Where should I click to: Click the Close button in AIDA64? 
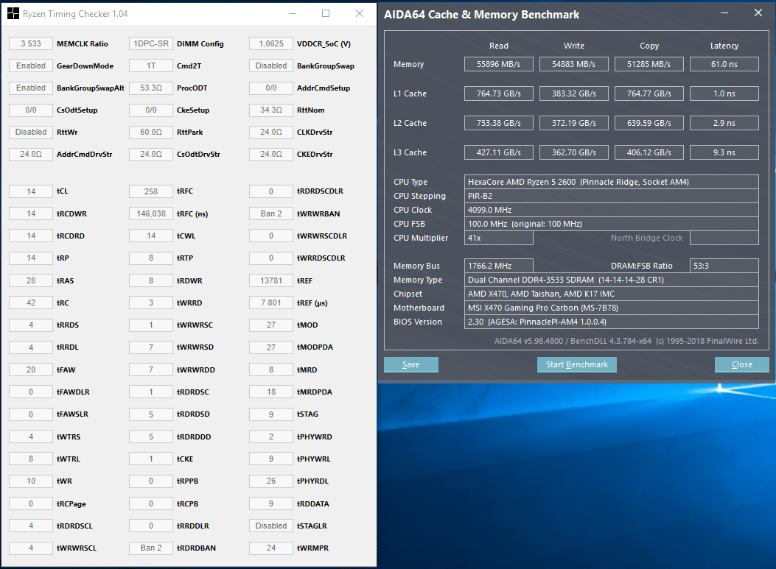[742, 364]
